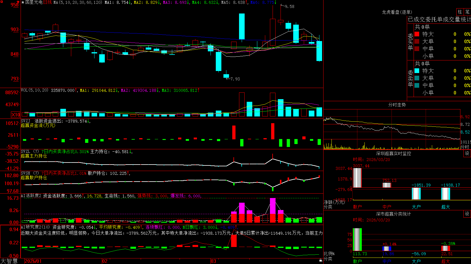Click the 超大 -1938.17 bar in 实时监控
The width and height of the screenshot is (471, 264).
pos(446,194)
